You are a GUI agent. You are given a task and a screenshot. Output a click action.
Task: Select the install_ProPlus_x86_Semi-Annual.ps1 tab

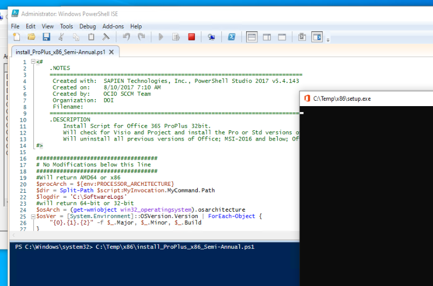pos(60,52)
